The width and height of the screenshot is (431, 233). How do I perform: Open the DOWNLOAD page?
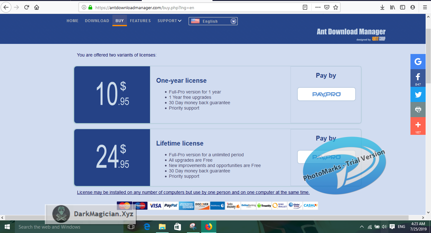(x=97, y=21)
